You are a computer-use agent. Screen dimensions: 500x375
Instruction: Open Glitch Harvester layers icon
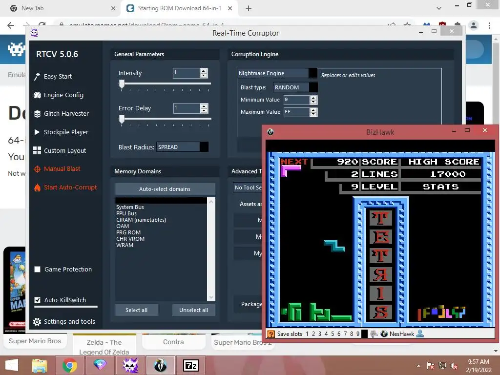[37, 113]
